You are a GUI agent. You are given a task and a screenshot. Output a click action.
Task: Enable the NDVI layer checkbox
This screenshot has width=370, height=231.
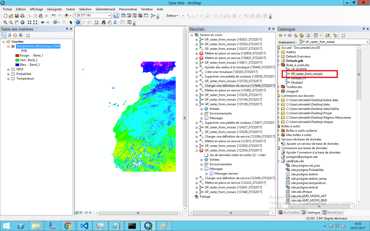(x=13, y=69)
